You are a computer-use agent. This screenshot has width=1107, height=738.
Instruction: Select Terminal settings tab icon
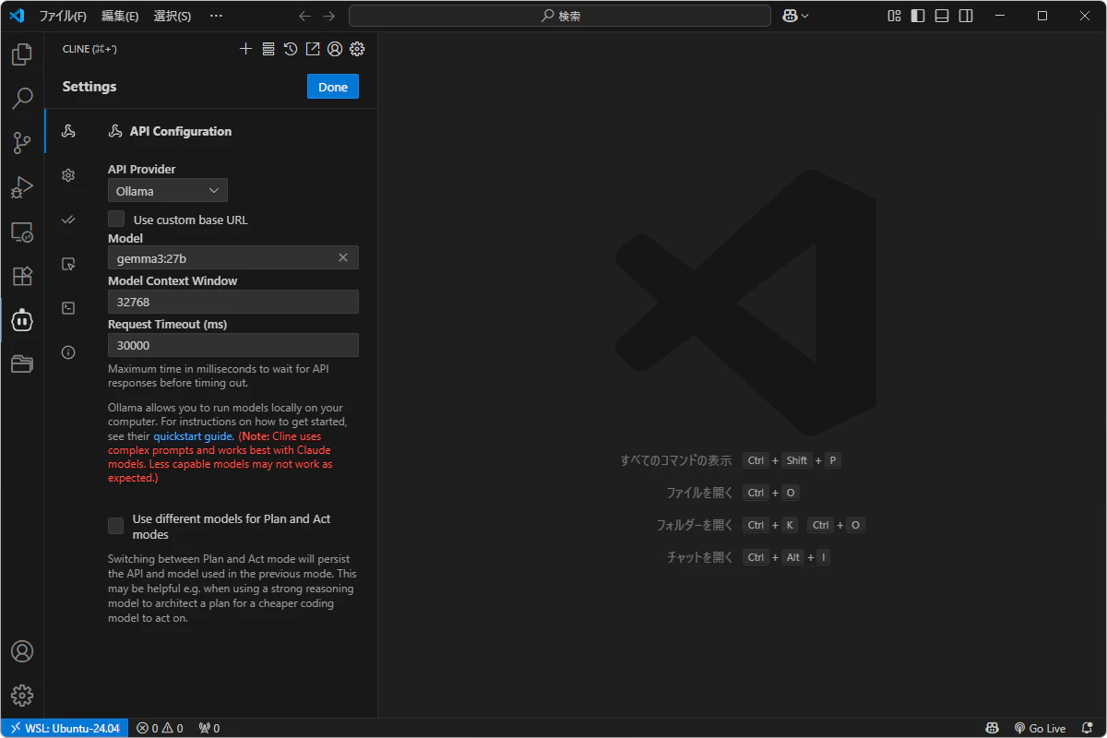pyautogui.click(x=68, y=308)
